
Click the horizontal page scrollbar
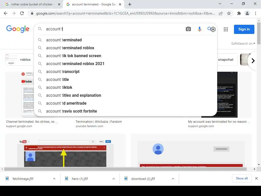[125, 169]
